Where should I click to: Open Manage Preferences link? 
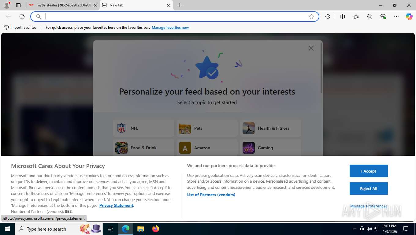point(369,206)
